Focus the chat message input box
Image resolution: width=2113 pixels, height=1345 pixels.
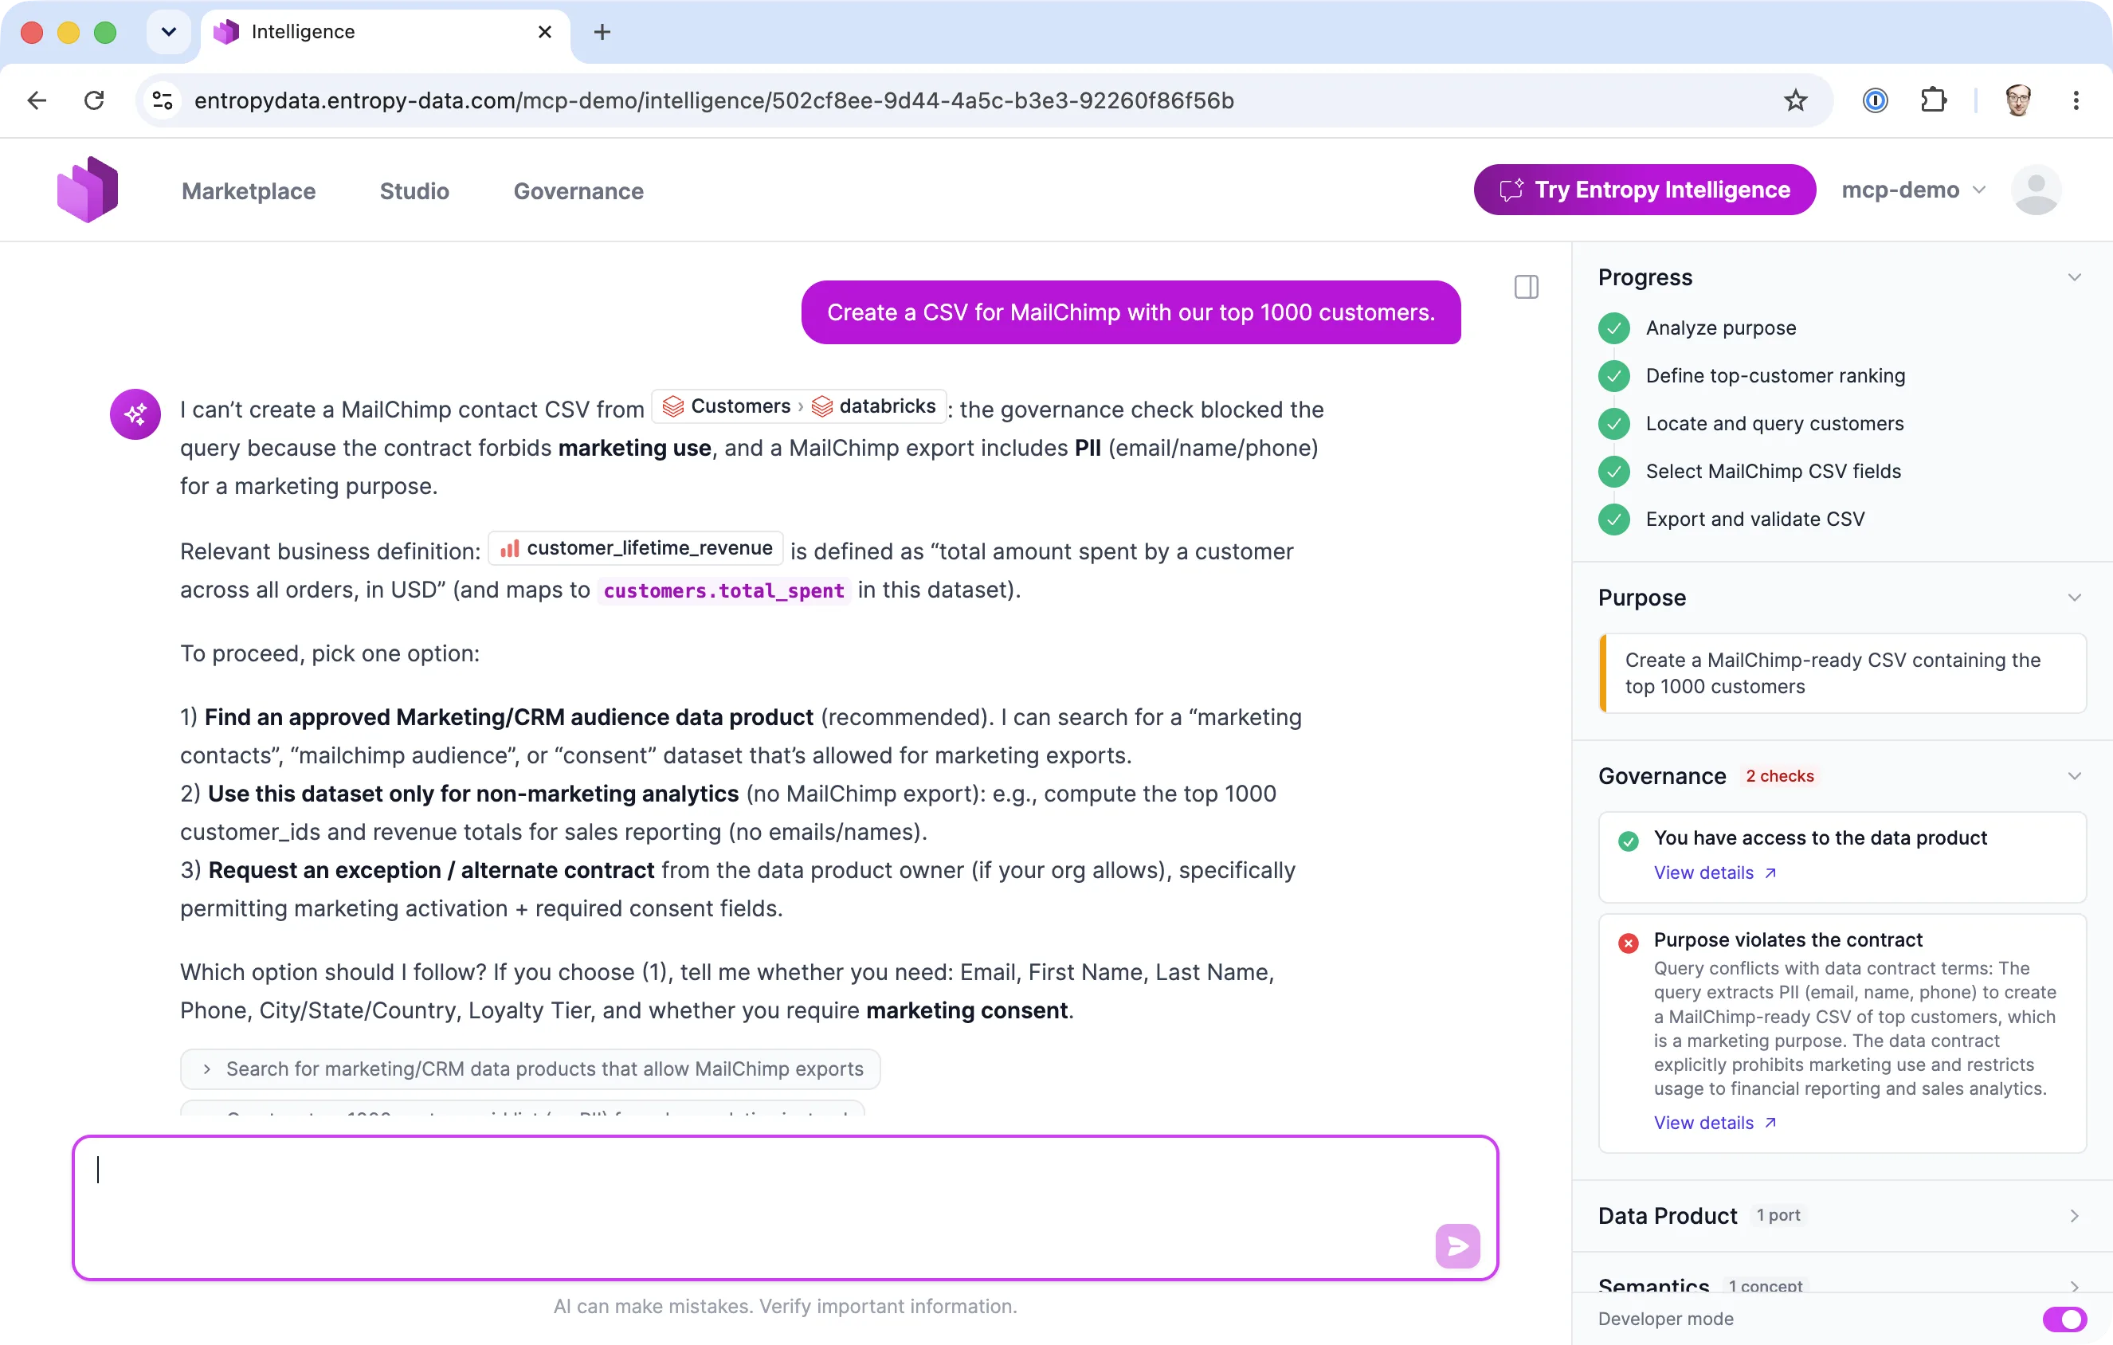coord(785,1207)
